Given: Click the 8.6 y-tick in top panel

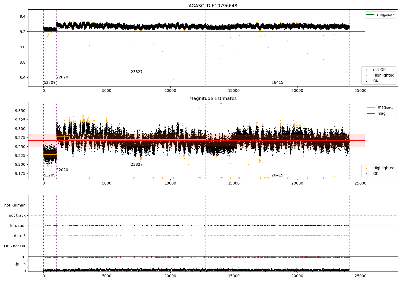Looking at the screenshot, I should coord(23,78).
